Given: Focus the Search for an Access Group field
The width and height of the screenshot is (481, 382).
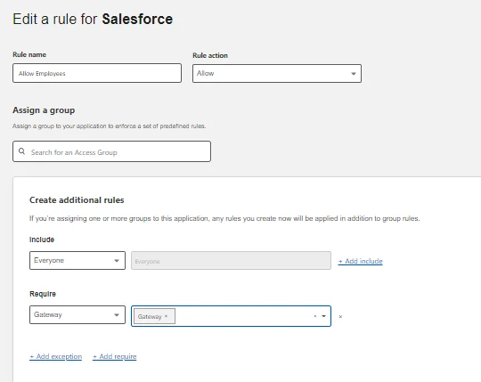Looking at the screenshot, I should click(x=111, y=151).
